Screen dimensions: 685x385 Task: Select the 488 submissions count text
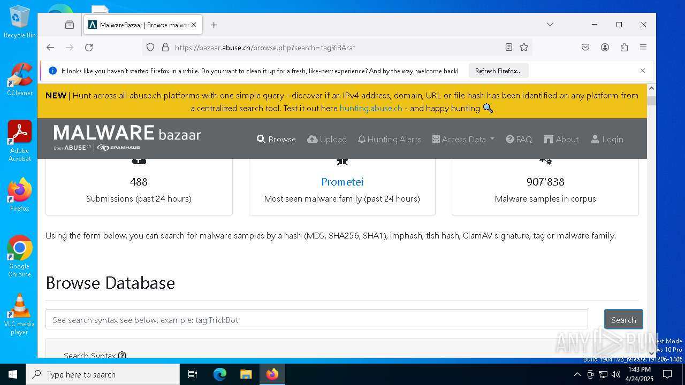[x=139, y=182]
